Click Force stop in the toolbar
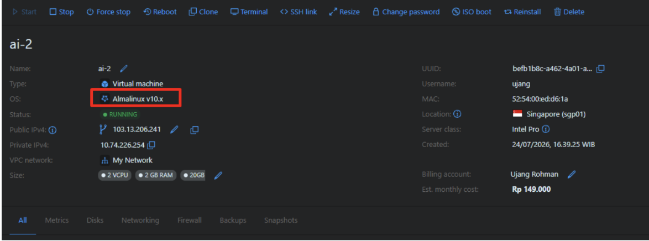Image resolution: width=649 pixels, height=241 pixels. [x=108, y=12]
